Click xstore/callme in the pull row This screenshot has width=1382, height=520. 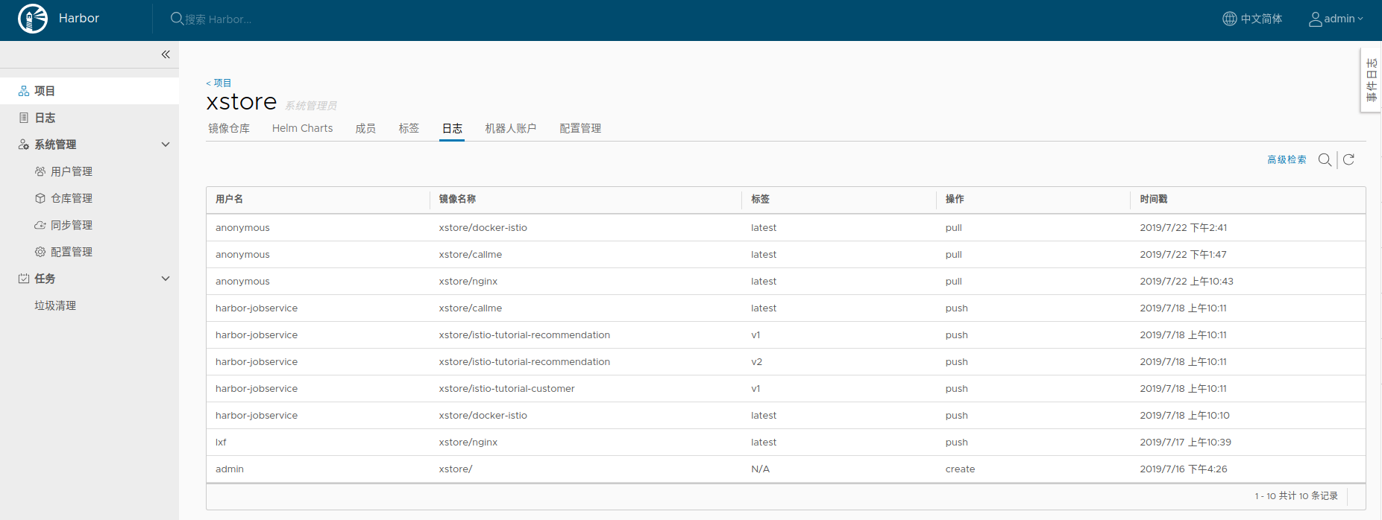(x=470, y=255)
